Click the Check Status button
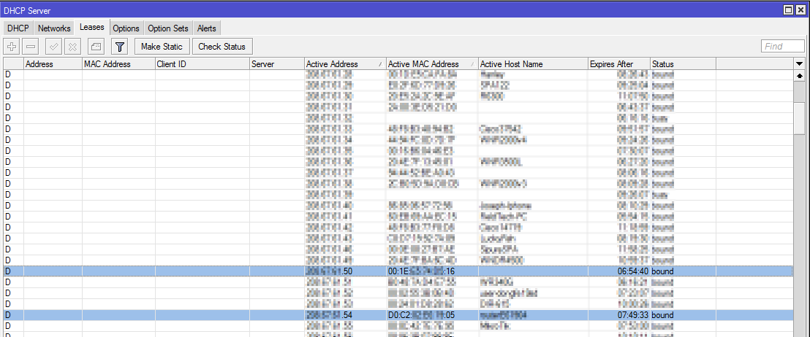The width and height of the screenshot is (810, 337). tap(222, 47)
